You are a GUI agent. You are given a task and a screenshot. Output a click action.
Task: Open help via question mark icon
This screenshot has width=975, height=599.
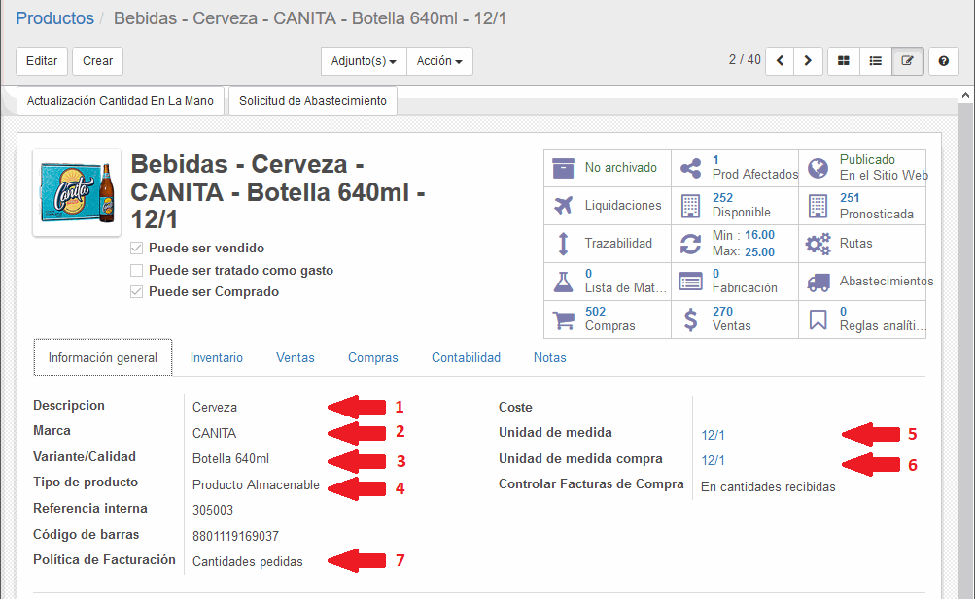click(943, 61)
